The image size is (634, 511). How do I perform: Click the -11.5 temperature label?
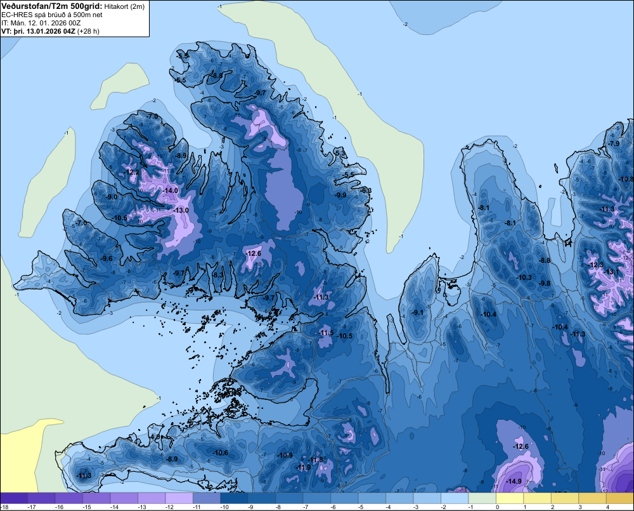[327, 333]
